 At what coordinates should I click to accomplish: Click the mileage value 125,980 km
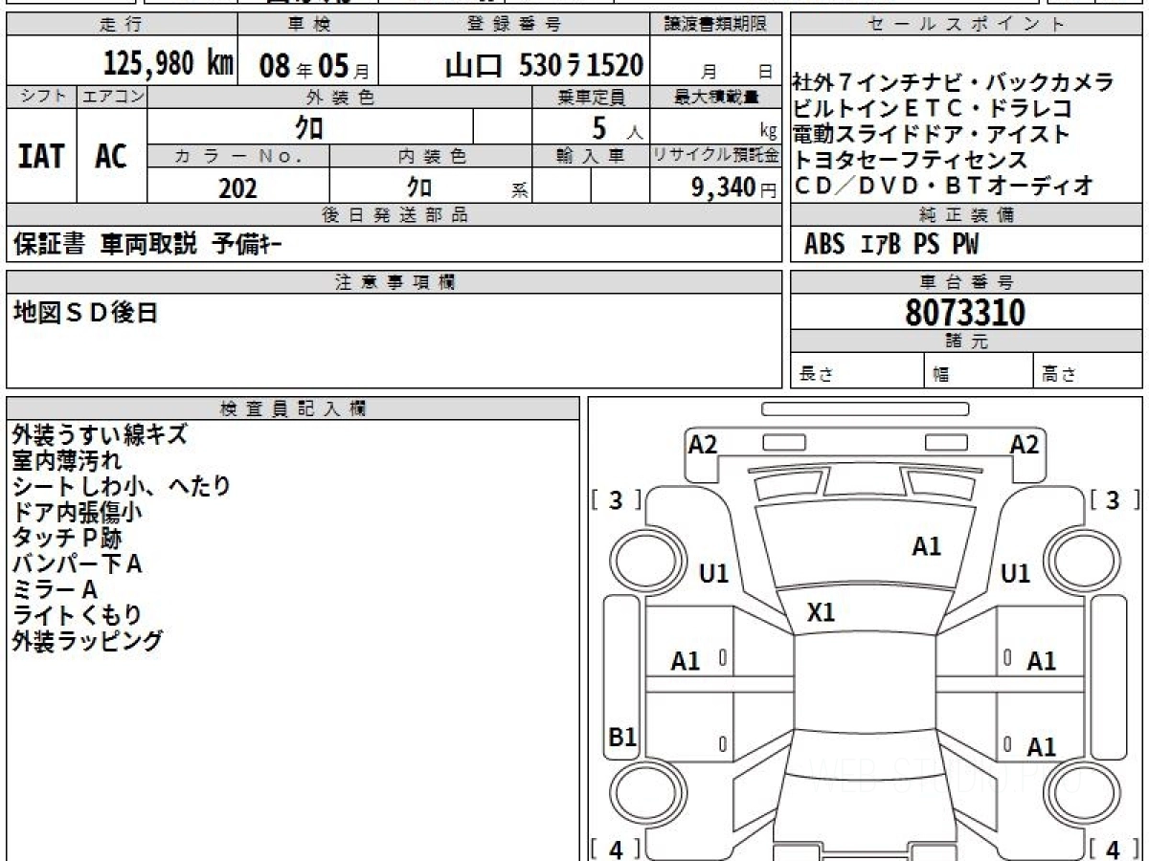(169, 64)
